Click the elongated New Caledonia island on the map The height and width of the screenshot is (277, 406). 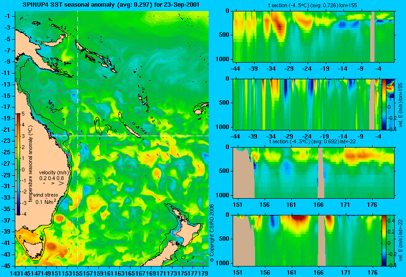click(133, 131)
